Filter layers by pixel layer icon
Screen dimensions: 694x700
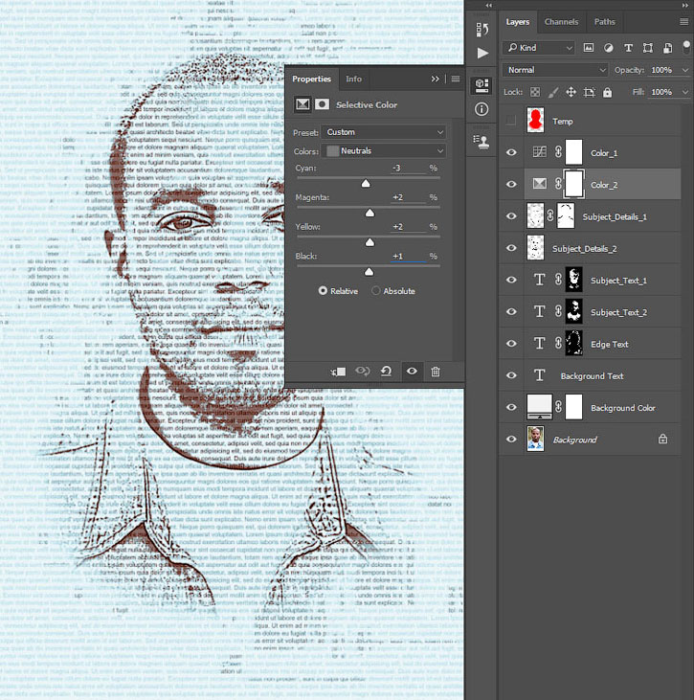(589, 48)
